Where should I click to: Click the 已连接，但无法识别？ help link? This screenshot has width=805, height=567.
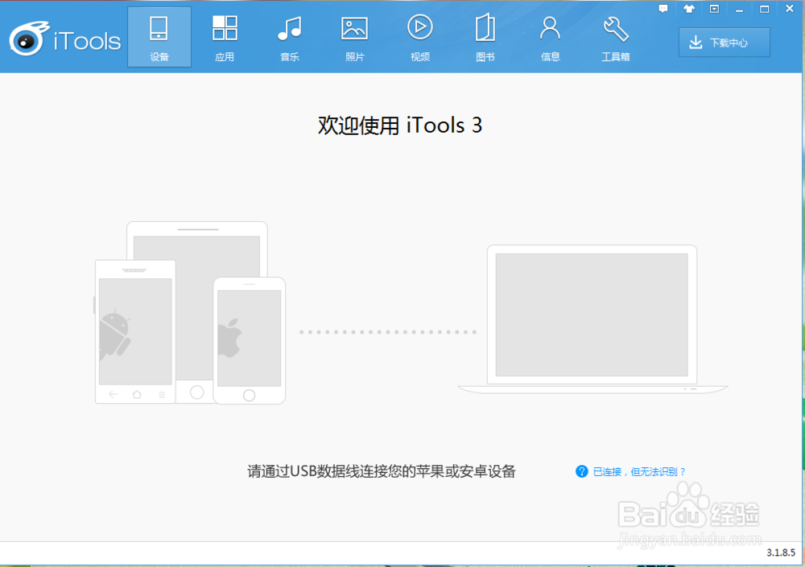coord(639,471)
